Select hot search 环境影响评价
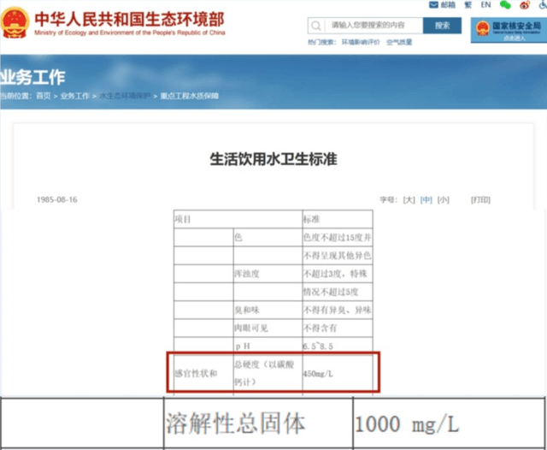The height and width of the screenshot is (450, 547). [361, 42]
